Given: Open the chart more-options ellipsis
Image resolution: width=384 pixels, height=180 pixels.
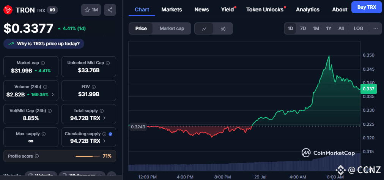Looking at the screenshot, I should tap(375, 28).
